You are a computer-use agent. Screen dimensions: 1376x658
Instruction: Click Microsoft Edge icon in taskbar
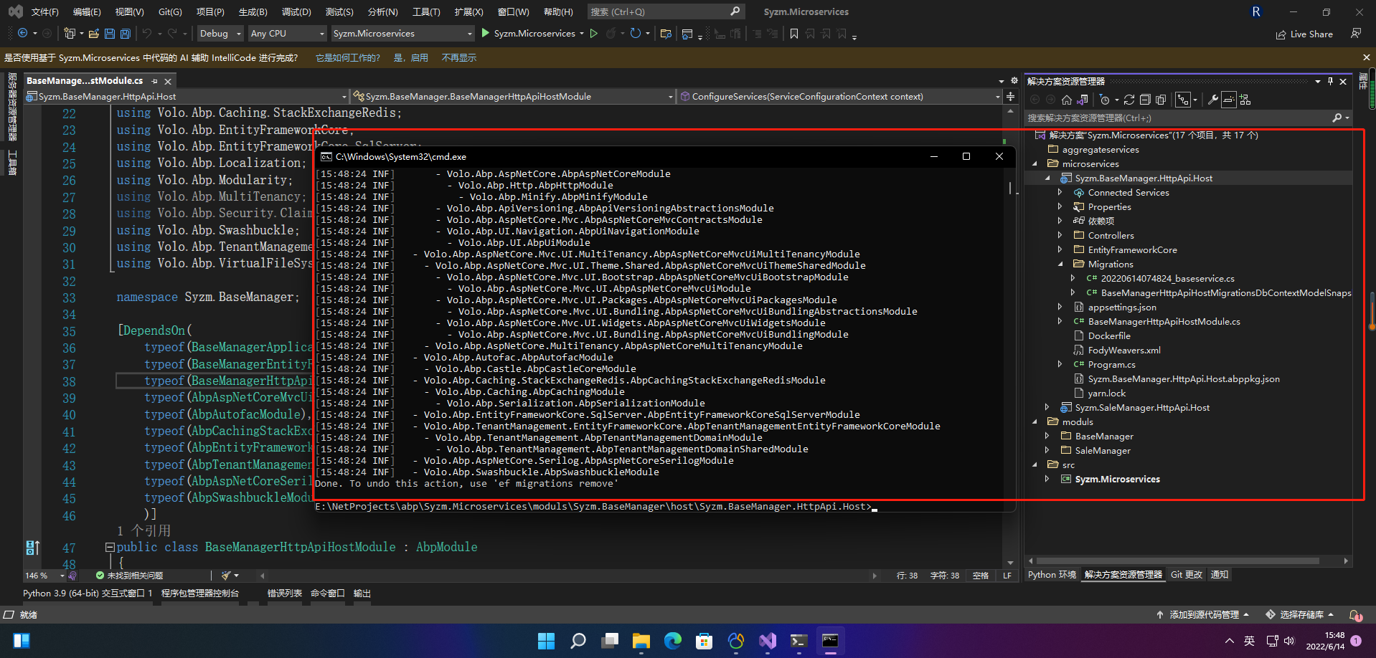tap(672, 641)
